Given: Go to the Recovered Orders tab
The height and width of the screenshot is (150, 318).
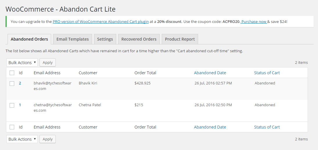Looking at the screenshot, I should pyautogui.click(x=139, y=39).
